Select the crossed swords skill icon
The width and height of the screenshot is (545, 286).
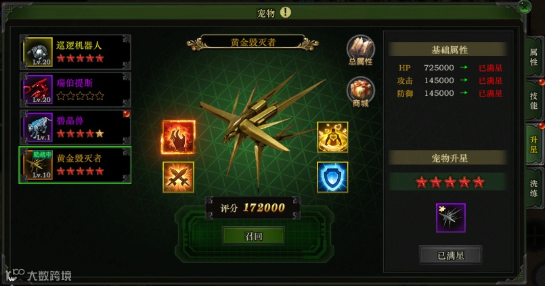[x=178, y=177]
